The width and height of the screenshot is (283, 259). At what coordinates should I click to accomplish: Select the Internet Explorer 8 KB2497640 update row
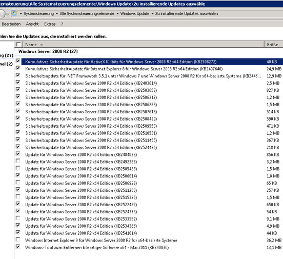tap(152, 69)
